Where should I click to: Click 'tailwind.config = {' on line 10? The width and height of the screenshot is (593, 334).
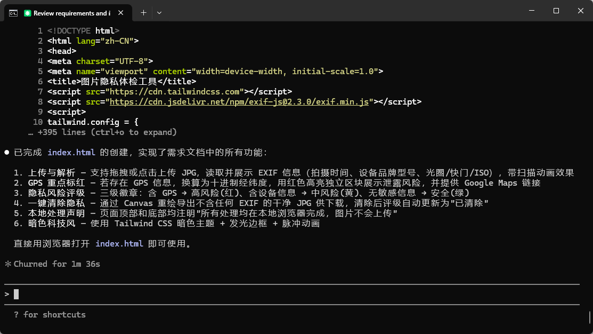(93, 122)
